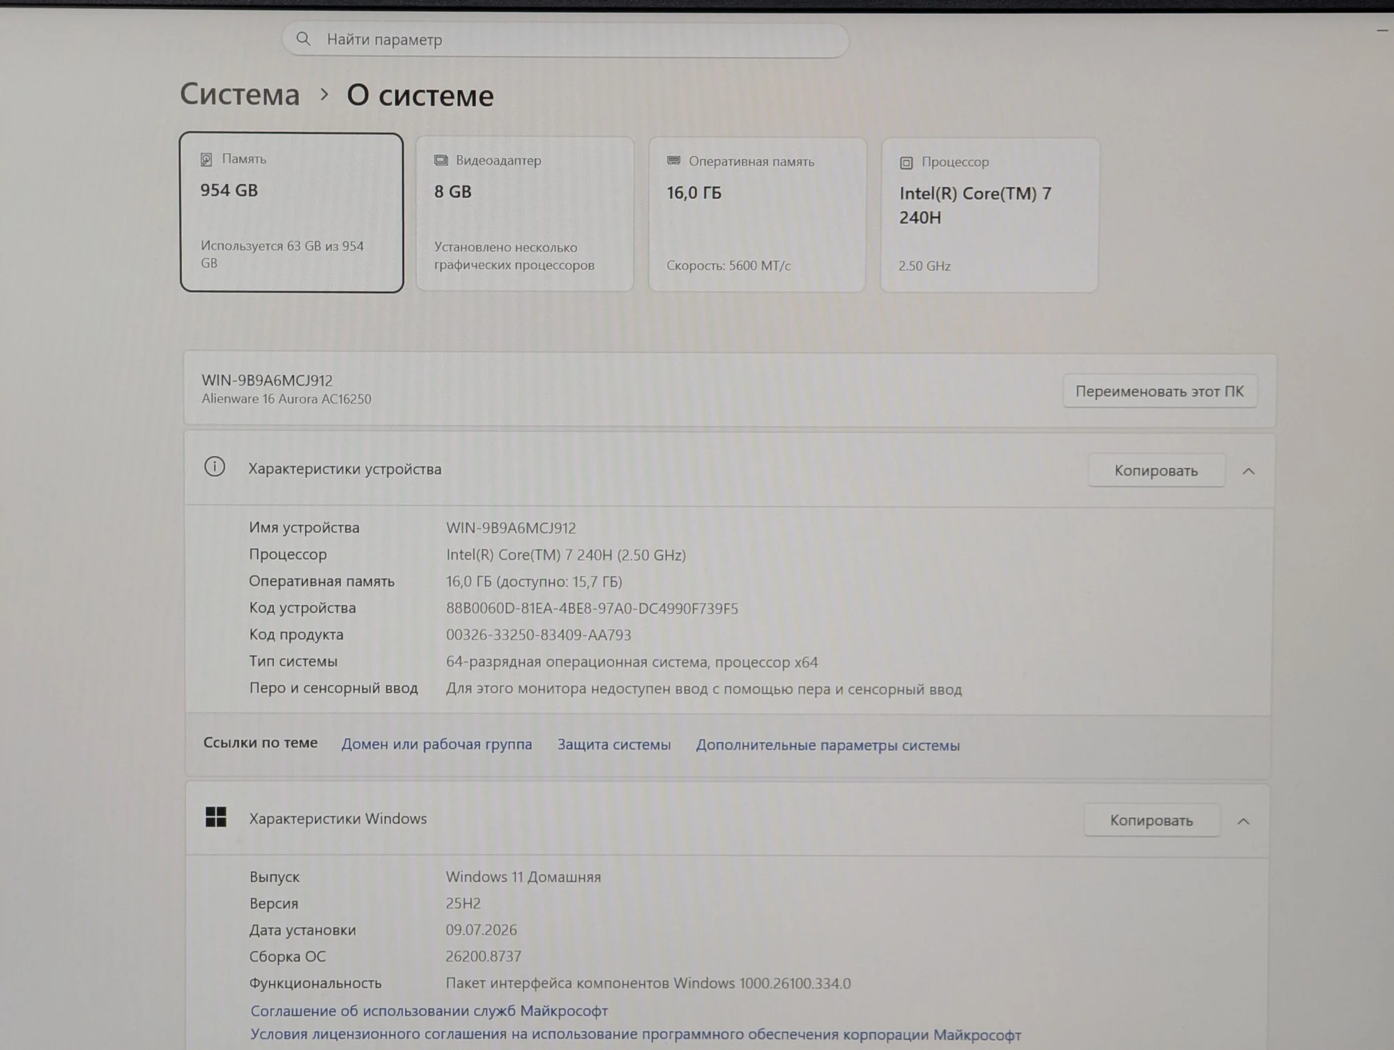Select the Видеоадаптер 8 GB card
Viewport: 1394px width, 1050px height.
click(x=525, y=214)
